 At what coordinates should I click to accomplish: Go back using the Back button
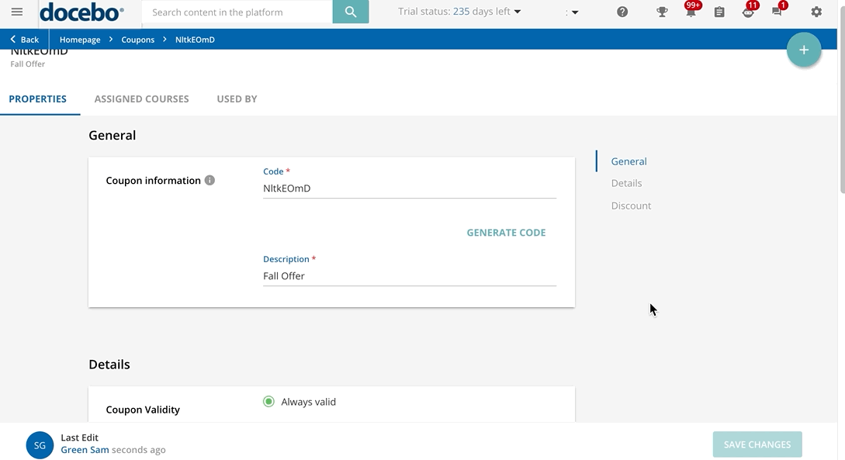click(x=25, y=40)
